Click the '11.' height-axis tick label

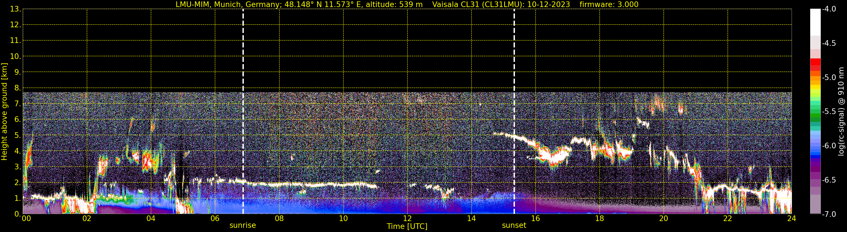15,41
